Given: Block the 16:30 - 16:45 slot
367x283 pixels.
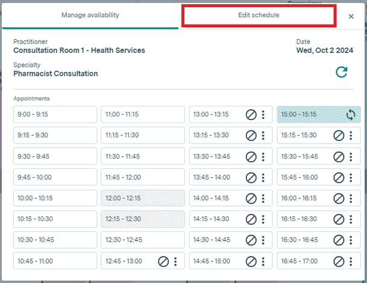Looking at the screenshot, I should point(339,240).
